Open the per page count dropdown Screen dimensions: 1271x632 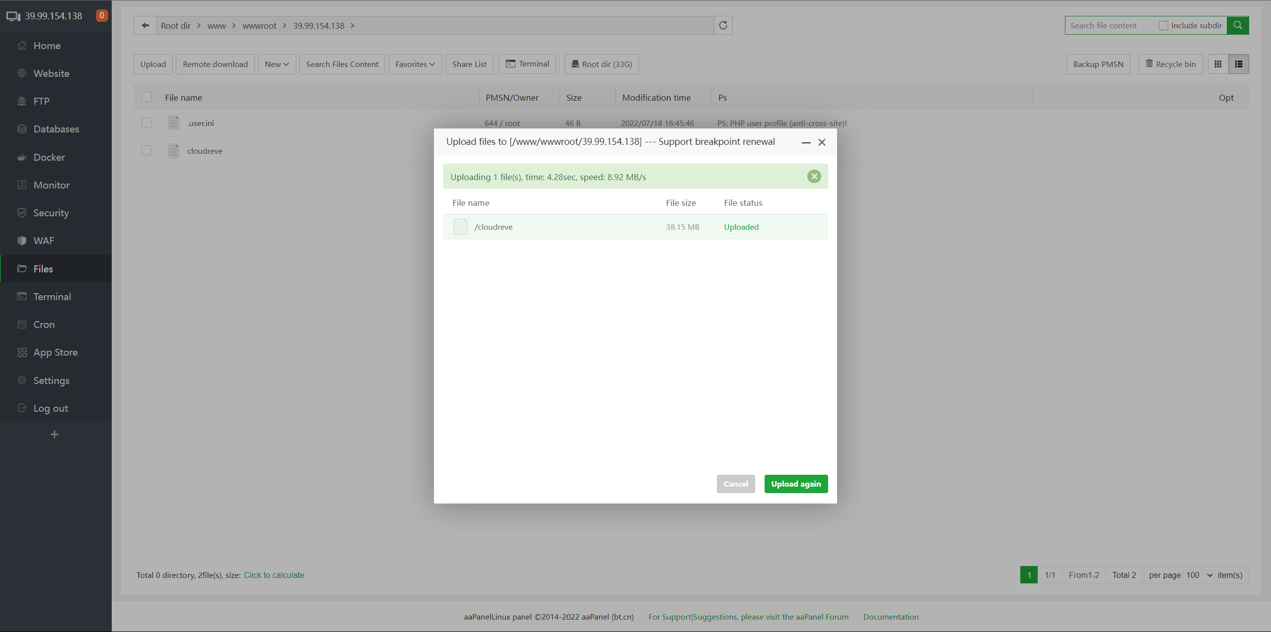(1199, 575)
